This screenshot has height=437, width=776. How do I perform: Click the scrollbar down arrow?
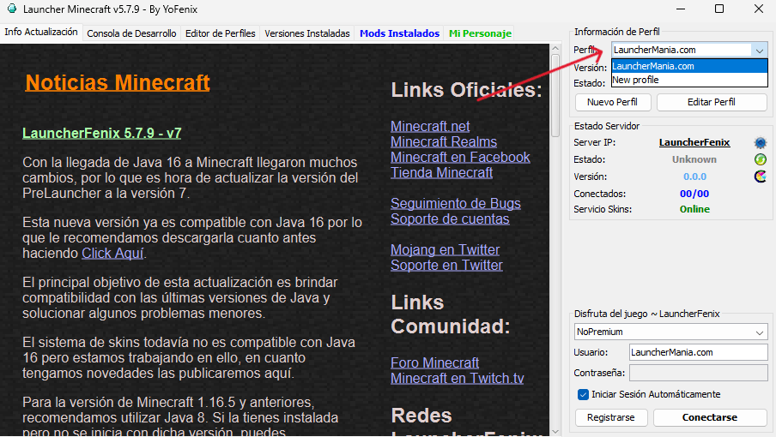pos(555,431)
